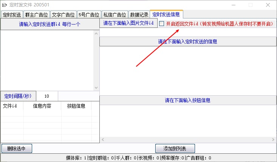Click into the button info text area
Viewport: 277px width, 162px height.
[188, 121]
